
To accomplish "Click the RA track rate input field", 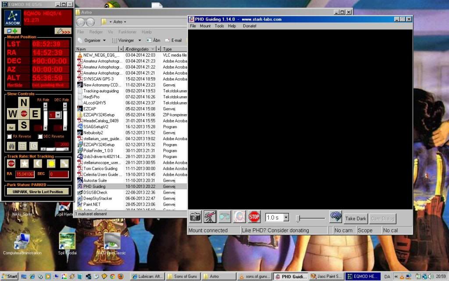I will (x=25, y=174).
